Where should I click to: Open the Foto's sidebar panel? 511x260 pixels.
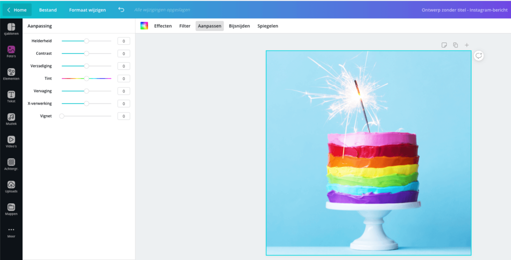(11, 51)
